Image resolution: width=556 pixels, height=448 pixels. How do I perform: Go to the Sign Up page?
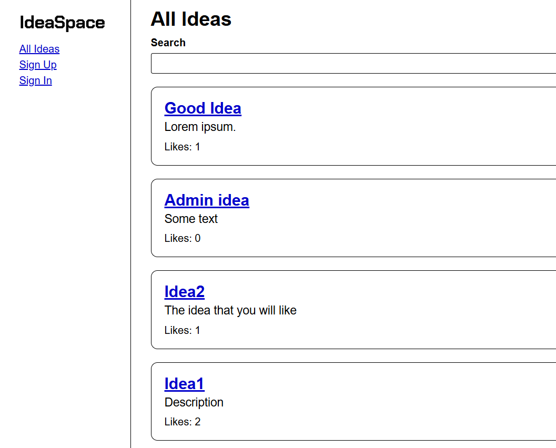click(x=38, y=65)
